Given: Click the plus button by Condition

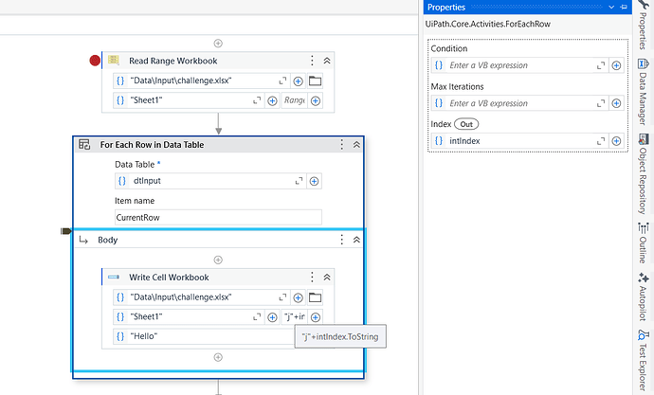Looking at the screenshot, I should tap(616, 66).
